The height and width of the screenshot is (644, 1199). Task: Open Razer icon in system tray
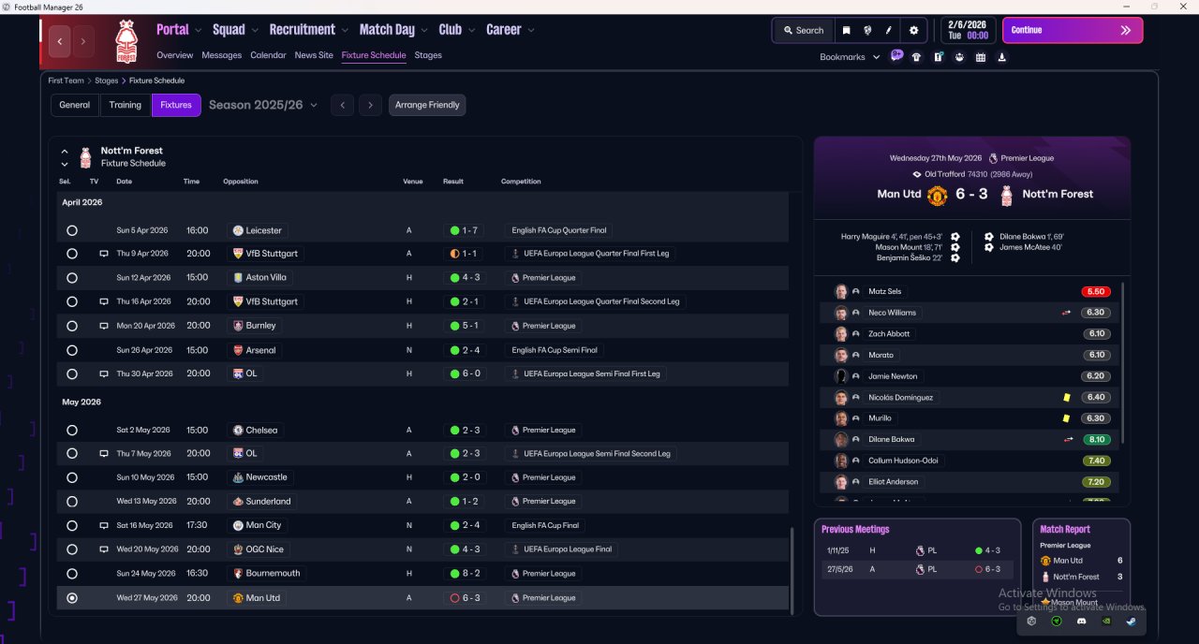click(x=1057, y=621)
